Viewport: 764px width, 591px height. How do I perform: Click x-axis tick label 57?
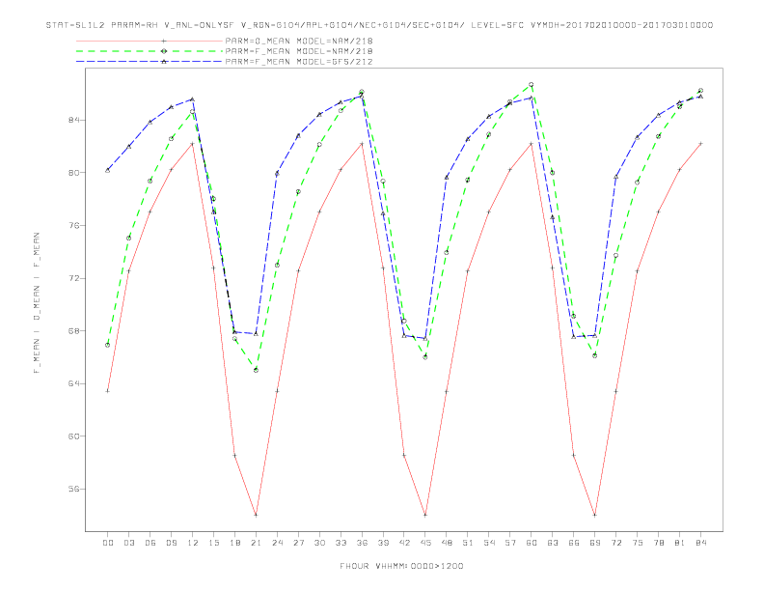510,543
